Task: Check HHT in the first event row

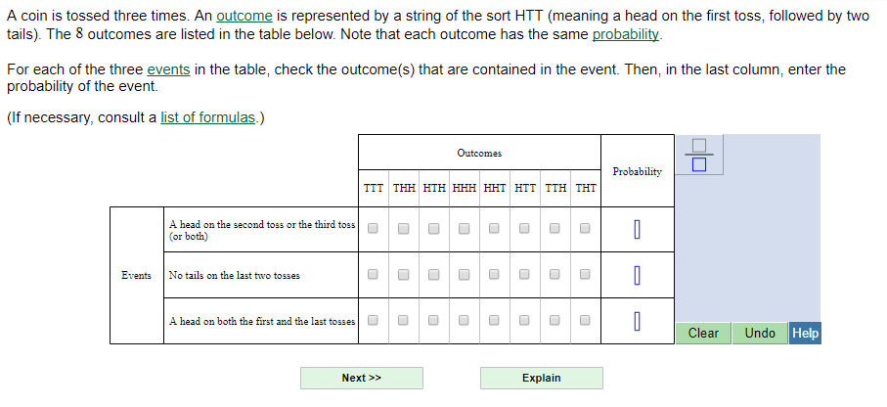Action: pyautogui.click(x=495, y=229)
